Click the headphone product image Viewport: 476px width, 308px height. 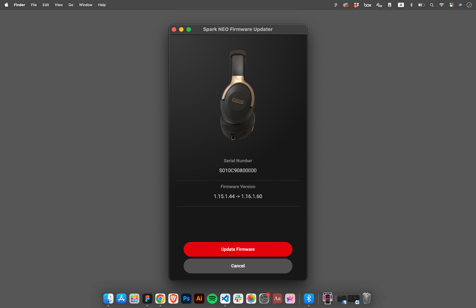pyautogui.click(x=238, y=96)
